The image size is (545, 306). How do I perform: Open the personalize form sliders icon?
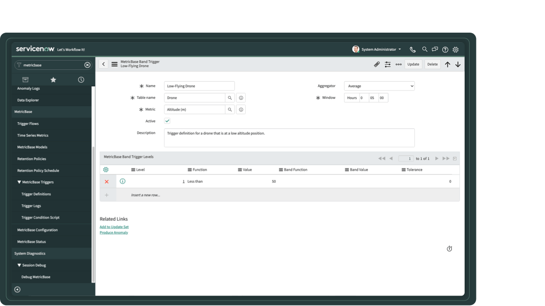(387, 64)
